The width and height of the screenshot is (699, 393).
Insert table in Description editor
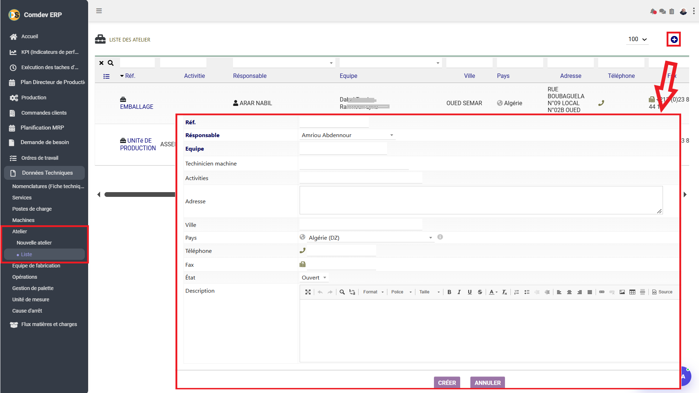click(x=632, y=292)
